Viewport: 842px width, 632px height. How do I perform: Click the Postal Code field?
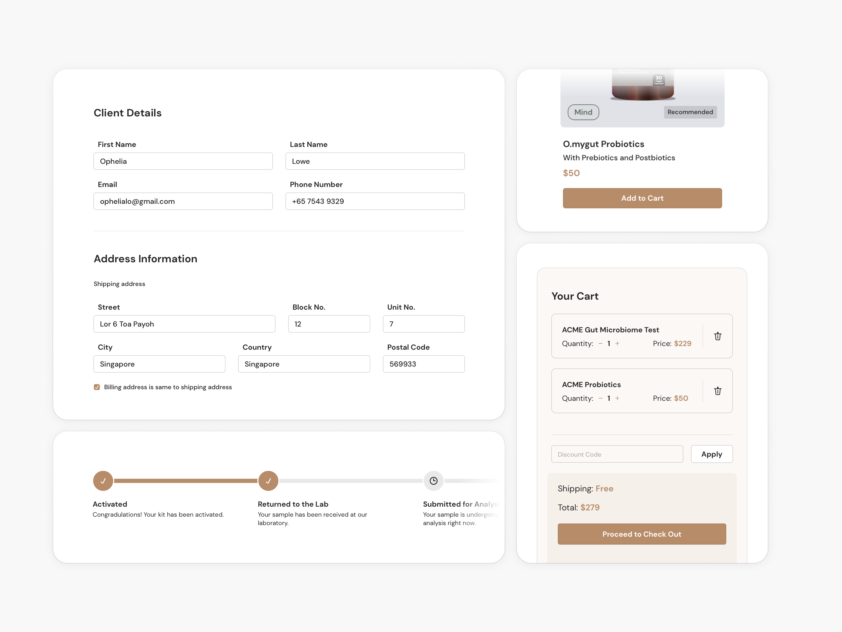click(423, 364)
